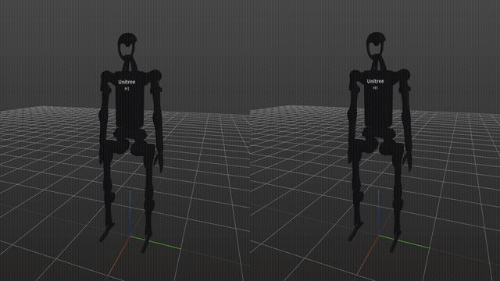Click the "Unitree" label on right robot
This screenshot has height=281, width=500.
375,81
